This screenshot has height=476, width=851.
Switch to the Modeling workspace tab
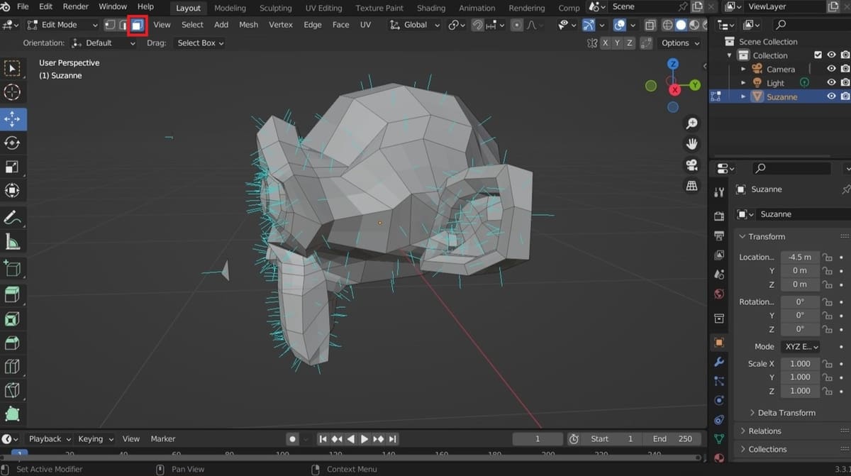(230, 8)
